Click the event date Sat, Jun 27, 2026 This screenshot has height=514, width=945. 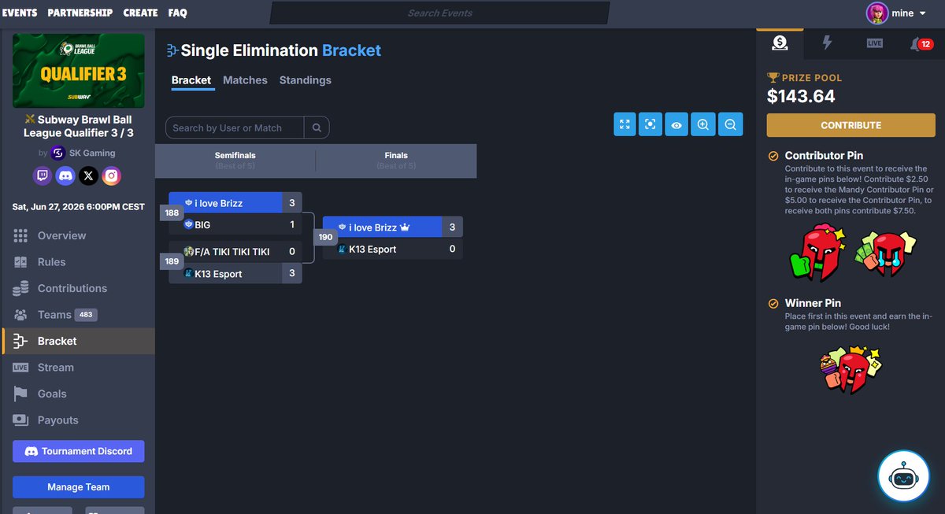(79, 207)
